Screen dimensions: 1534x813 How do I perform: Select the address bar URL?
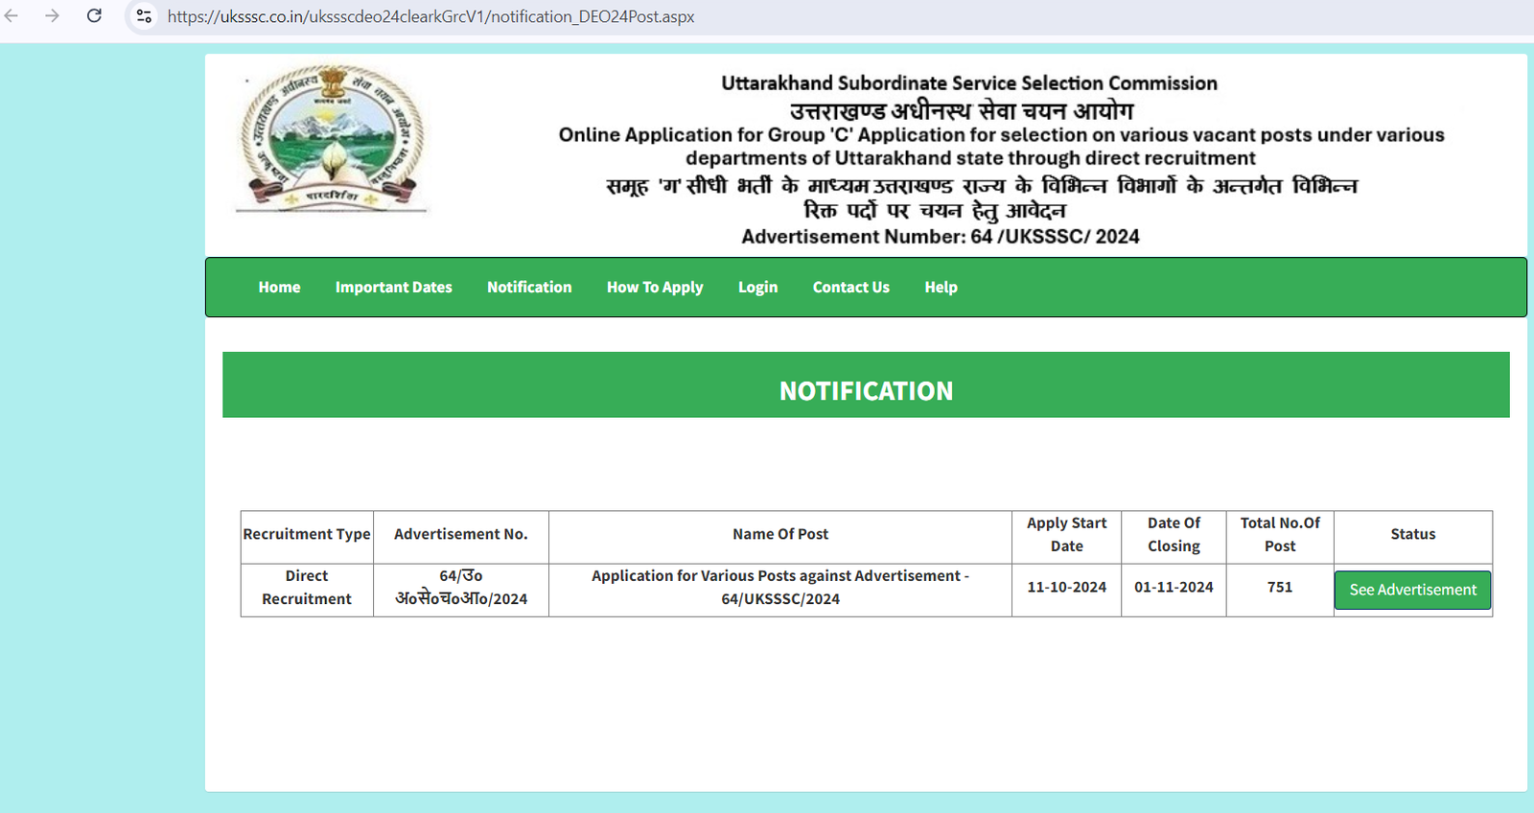coord(430,16)
